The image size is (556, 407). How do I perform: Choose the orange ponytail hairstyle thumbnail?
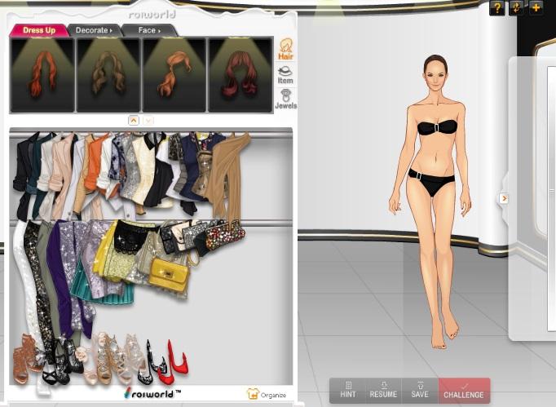[x=174, y=73]
